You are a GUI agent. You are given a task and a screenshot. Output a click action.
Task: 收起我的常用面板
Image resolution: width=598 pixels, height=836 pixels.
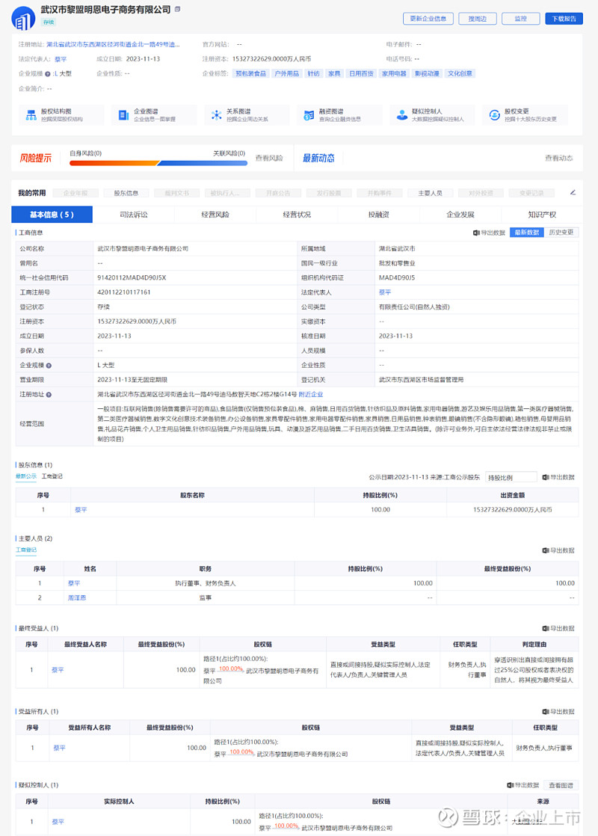pos(573,192)
